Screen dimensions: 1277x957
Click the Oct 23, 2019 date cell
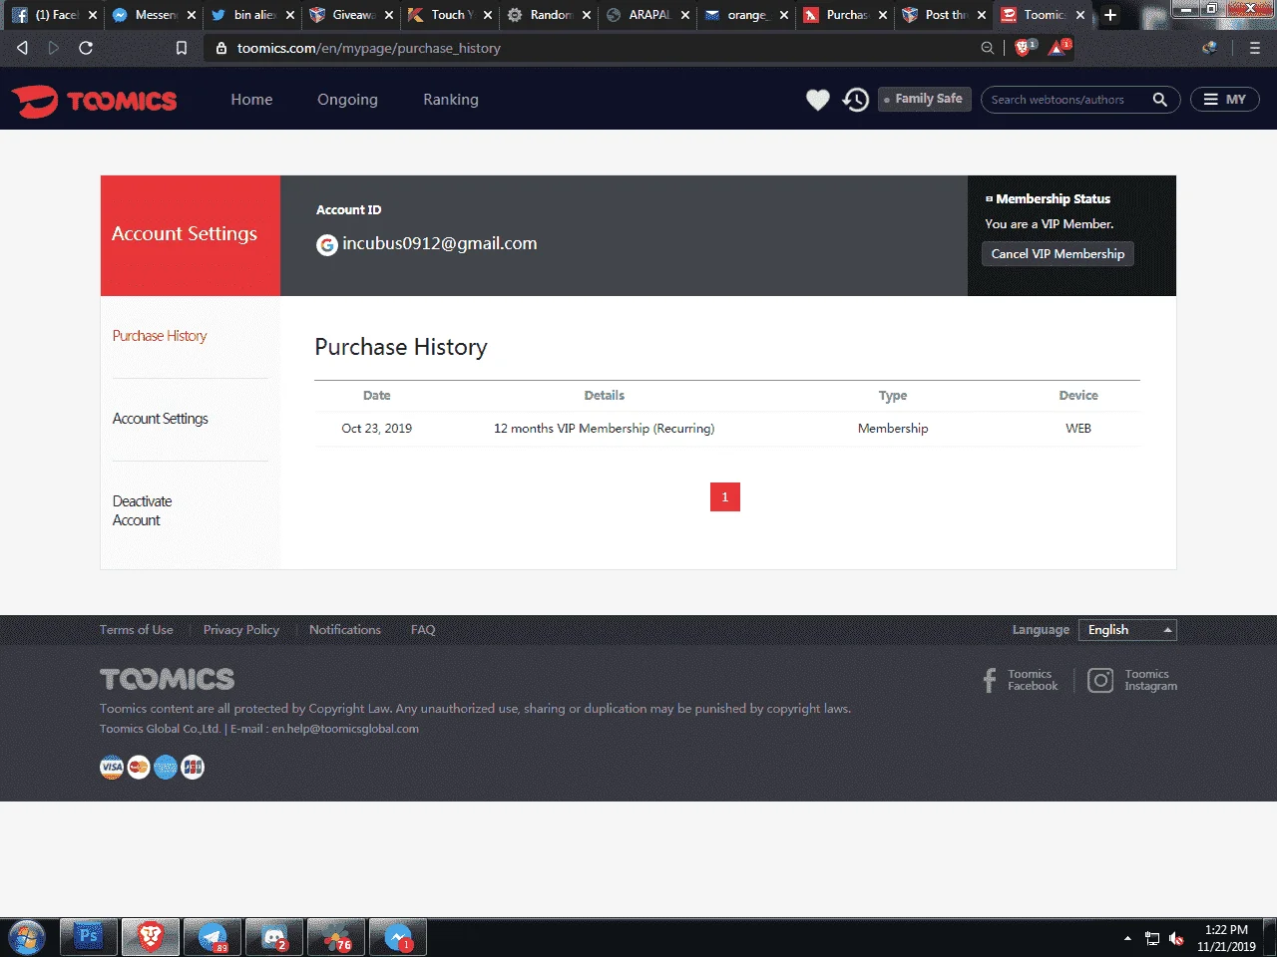376,429
